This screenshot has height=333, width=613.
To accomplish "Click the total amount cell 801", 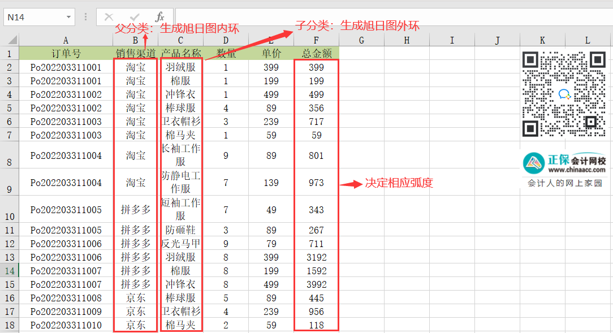I will 316,155.
